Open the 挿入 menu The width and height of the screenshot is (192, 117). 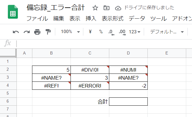[91, 19]
